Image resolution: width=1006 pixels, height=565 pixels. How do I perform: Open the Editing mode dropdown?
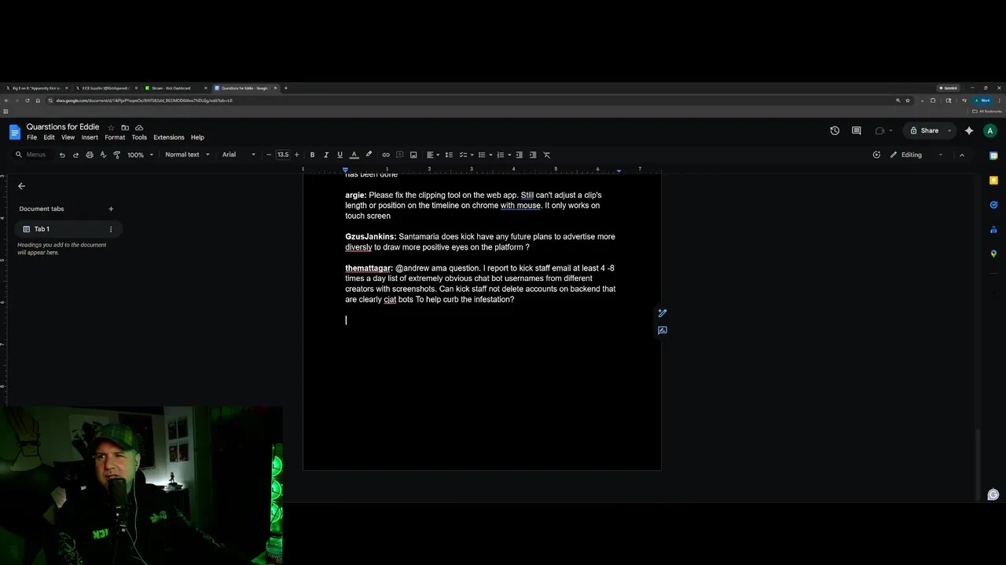click(916, 155)
